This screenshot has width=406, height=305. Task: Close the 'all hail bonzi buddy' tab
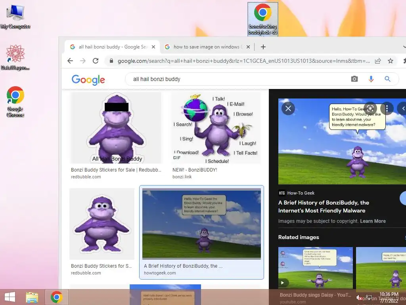(153, 47)
